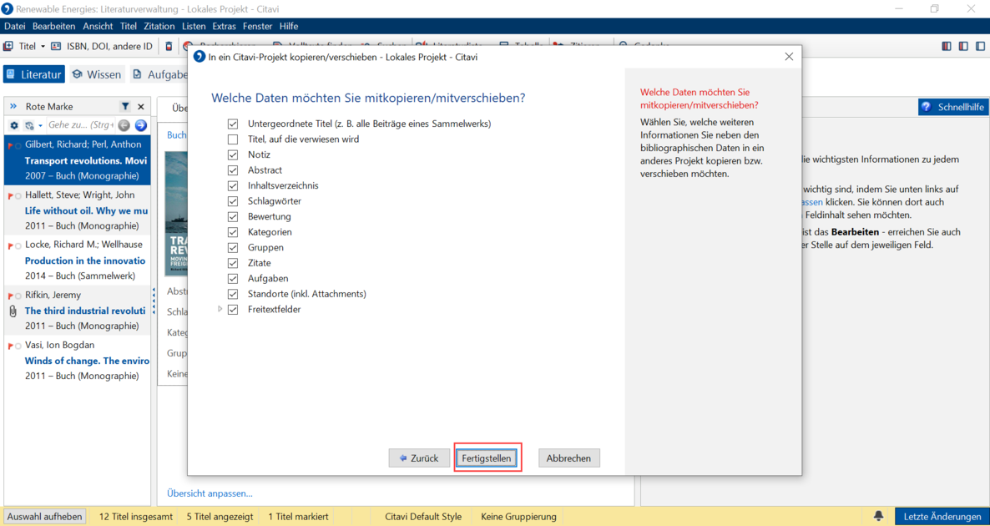The image size is (990, 526).
Task: Click the new Titel icon in toolbar
Action: click(x=8, y=46)
